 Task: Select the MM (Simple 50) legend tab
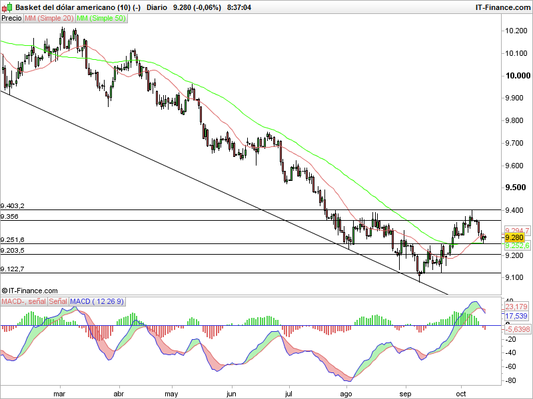pyautogui.click(x=101, y=19)
